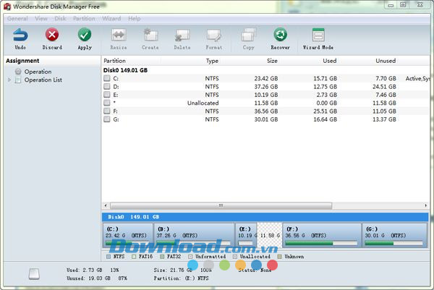Sort by the Used column header

point(330,61)
